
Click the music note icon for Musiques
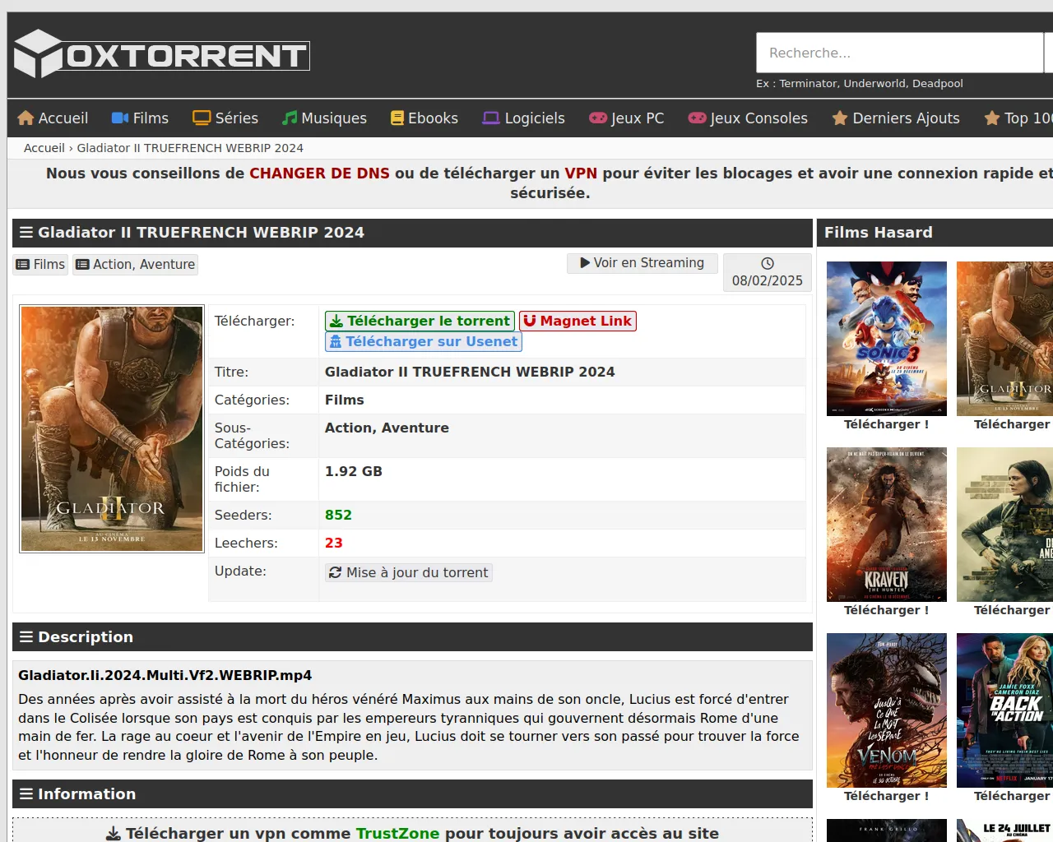click(x=290, y=118)
